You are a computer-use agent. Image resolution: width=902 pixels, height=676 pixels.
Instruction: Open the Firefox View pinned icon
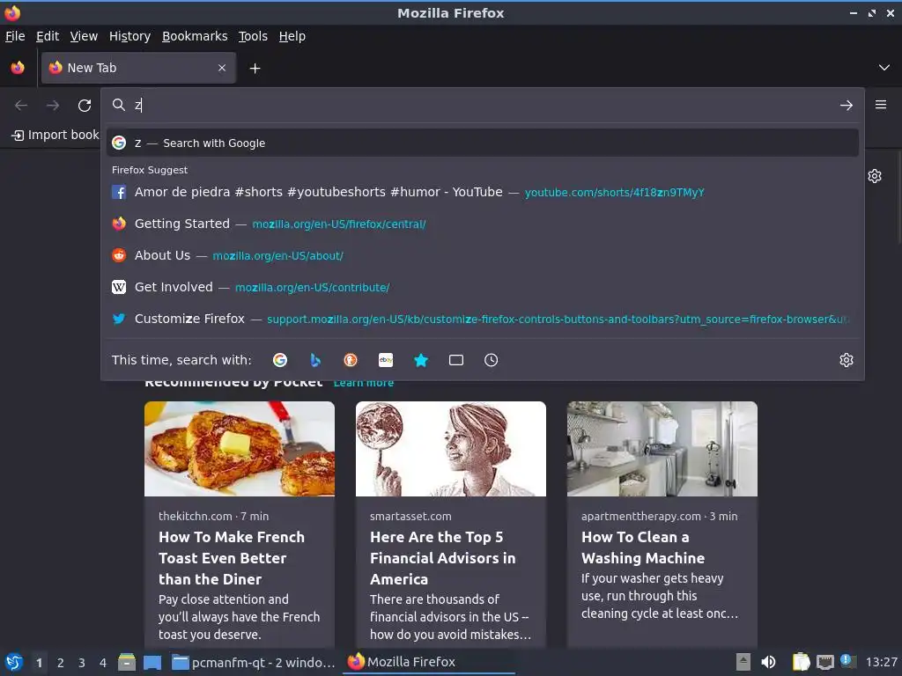point(18,68)
